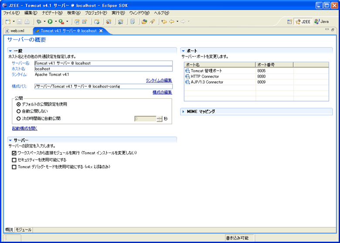340x243 pixels.
Task: Click the toolbar icon showing a brown bean
Action: point(109,22)
